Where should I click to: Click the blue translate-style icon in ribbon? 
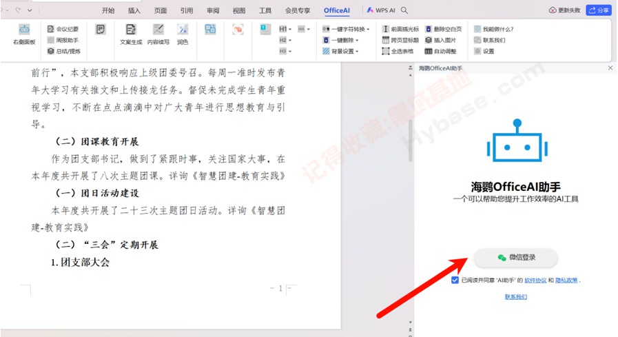click(x=210, y=29)
